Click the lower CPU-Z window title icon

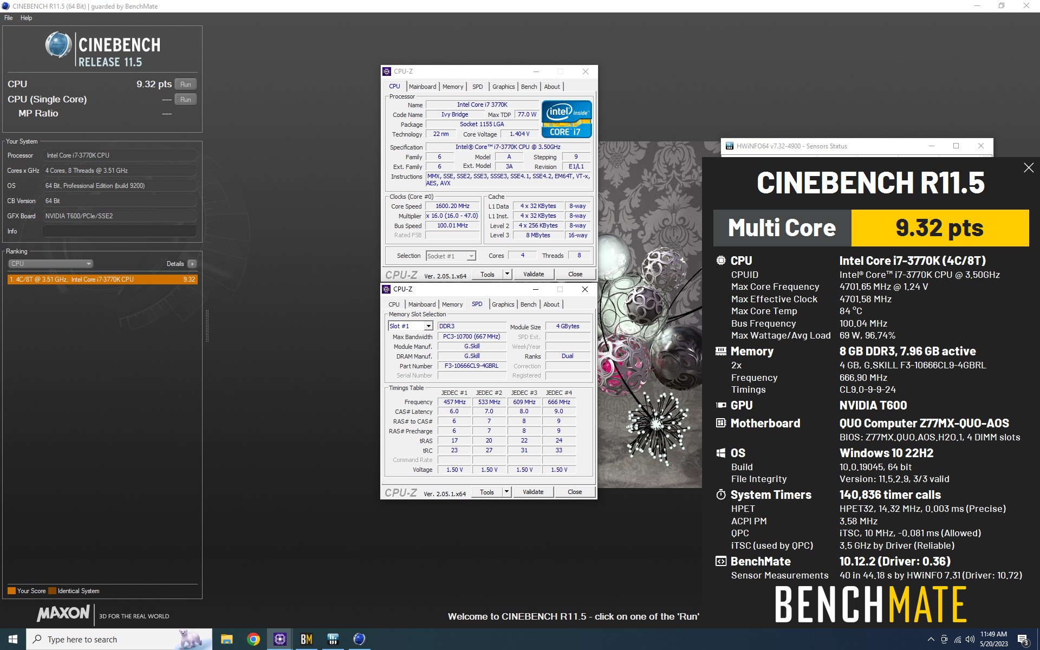pyautogui.click(x=386, y=289)
